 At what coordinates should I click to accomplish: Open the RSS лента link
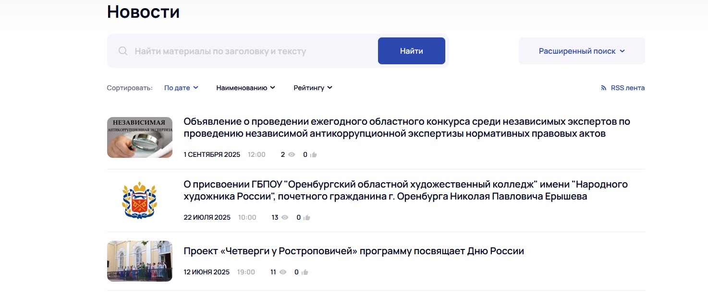pyautogui.click(x=627, y=88)
